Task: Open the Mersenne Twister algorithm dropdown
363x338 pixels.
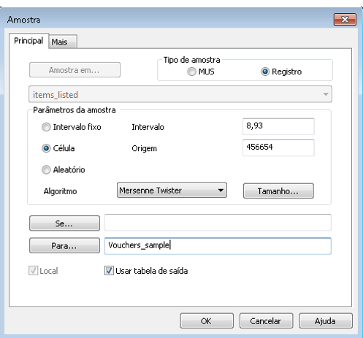Action: [x=172, y=191]
